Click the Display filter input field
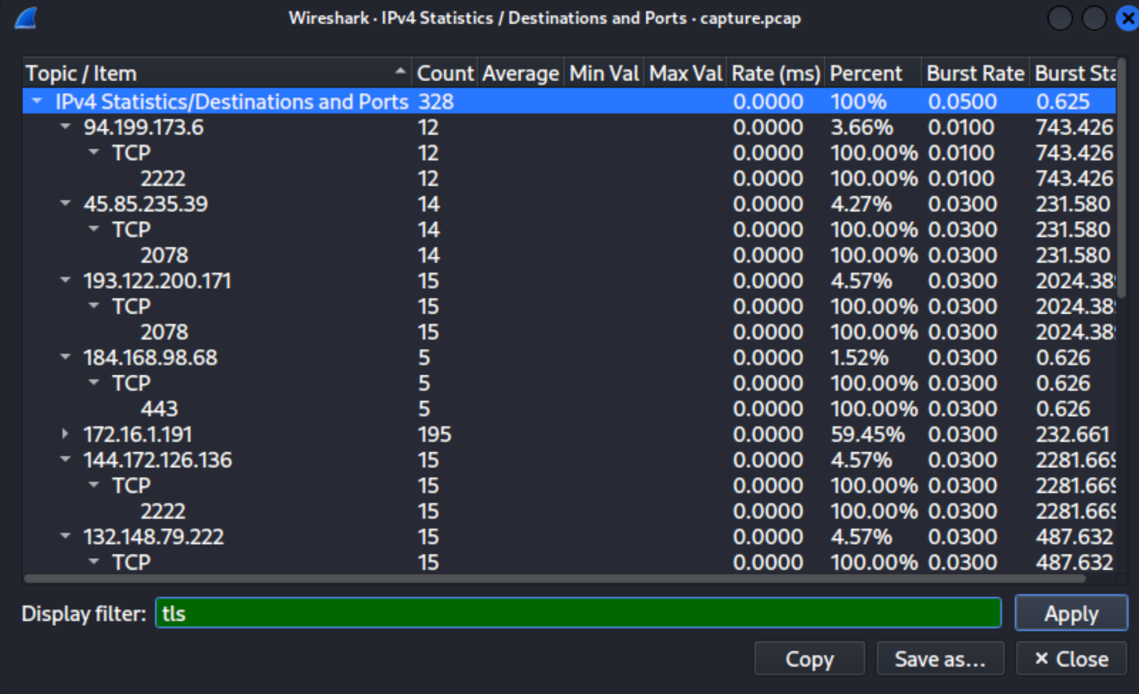 (x=578, y=613)
